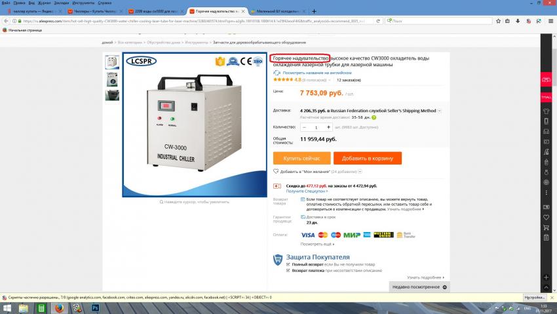This screenshot has width=557, height=314.
Task: Expand the shipping method dropdown arrow
Action: pyautogui.click(x=440, y=111)
